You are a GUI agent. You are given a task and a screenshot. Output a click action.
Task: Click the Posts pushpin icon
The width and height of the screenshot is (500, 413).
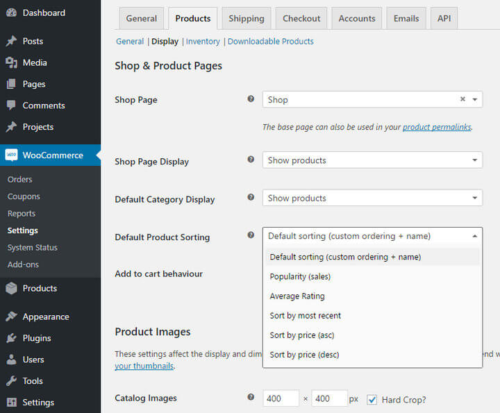click(x=12, y=41)
